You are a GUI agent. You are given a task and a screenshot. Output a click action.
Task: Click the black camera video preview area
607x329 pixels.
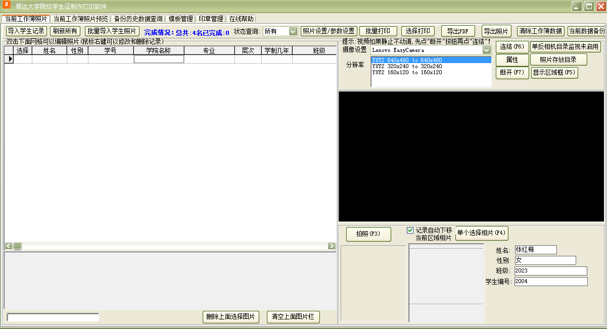click(471, 156)
